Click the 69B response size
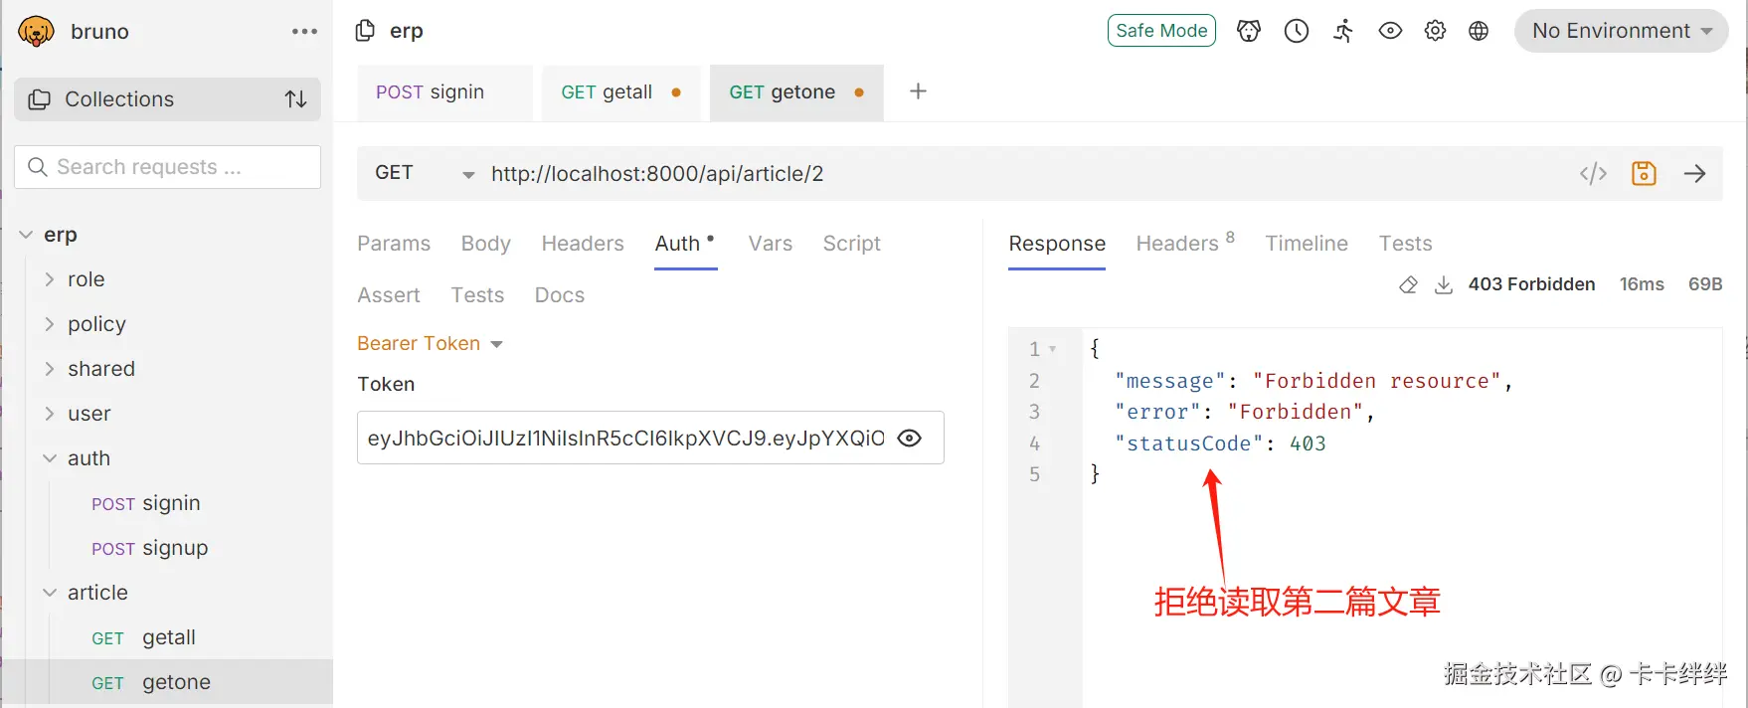 1705,284
